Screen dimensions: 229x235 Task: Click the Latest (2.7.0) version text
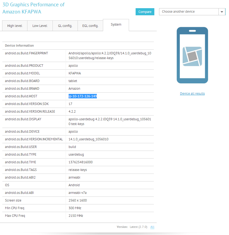pos(139,227)
